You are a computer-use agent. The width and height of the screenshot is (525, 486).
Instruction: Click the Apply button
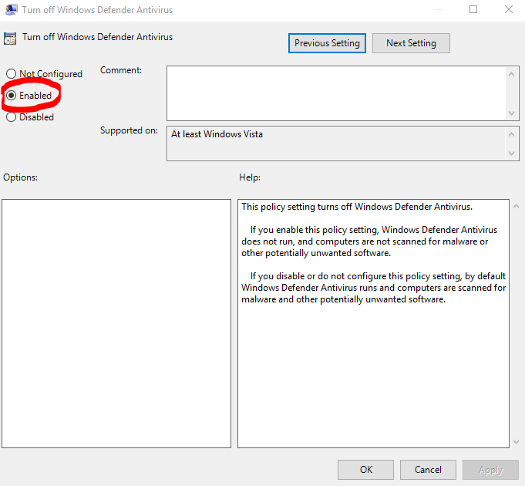click(x=490, y=470)
